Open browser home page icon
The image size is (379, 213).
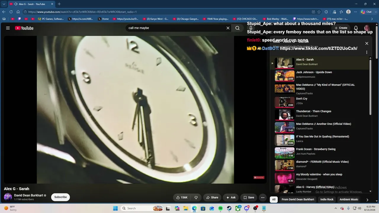18,12
